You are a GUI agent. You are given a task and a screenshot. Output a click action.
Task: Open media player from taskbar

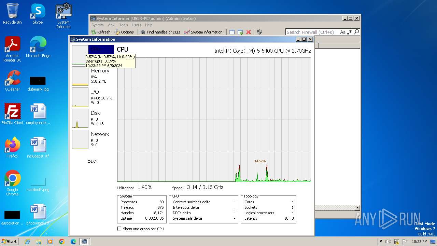pyautogui.click(x=50, y=242)
